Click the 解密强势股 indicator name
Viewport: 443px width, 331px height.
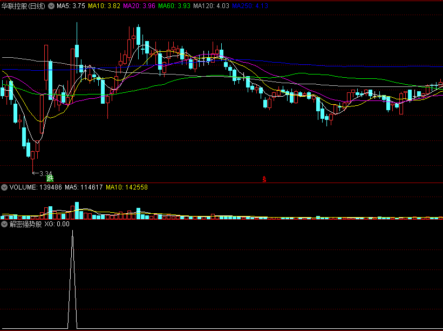pos(26,224)
